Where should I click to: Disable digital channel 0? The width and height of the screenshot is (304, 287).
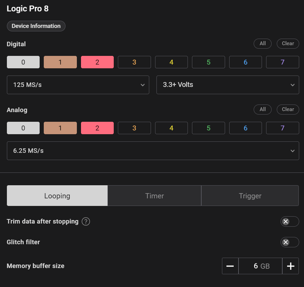pyautogui.click(x=23, y=62)
